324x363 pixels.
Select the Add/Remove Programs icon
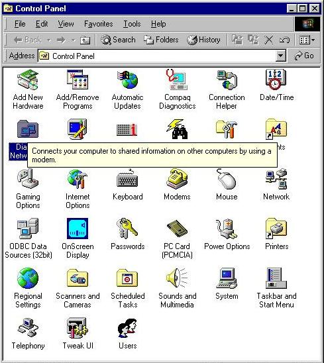click(x=78, y=80)
